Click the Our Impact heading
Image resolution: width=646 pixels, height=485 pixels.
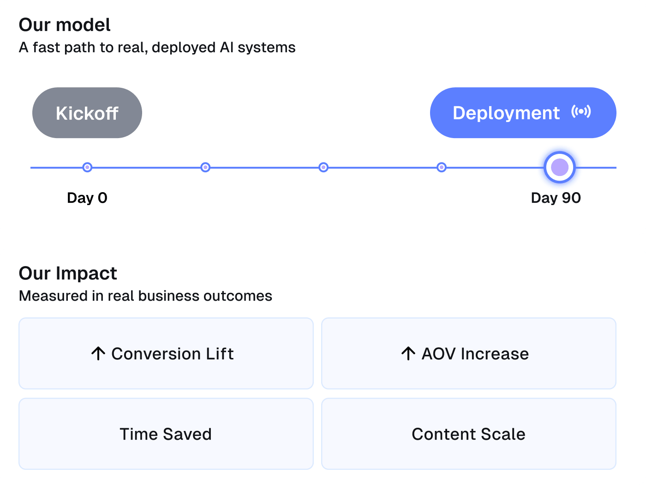68,273
